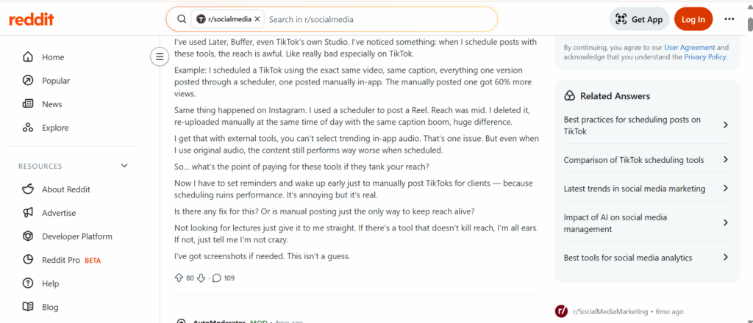The image size is (753, 323).
Task: Open Latest trends in social media marketing
Action: [646, 189]
